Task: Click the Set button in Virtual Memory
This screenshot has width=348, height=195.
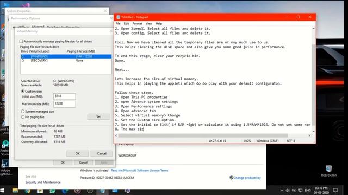Action: pyautogui.click(x=98, y=117)
